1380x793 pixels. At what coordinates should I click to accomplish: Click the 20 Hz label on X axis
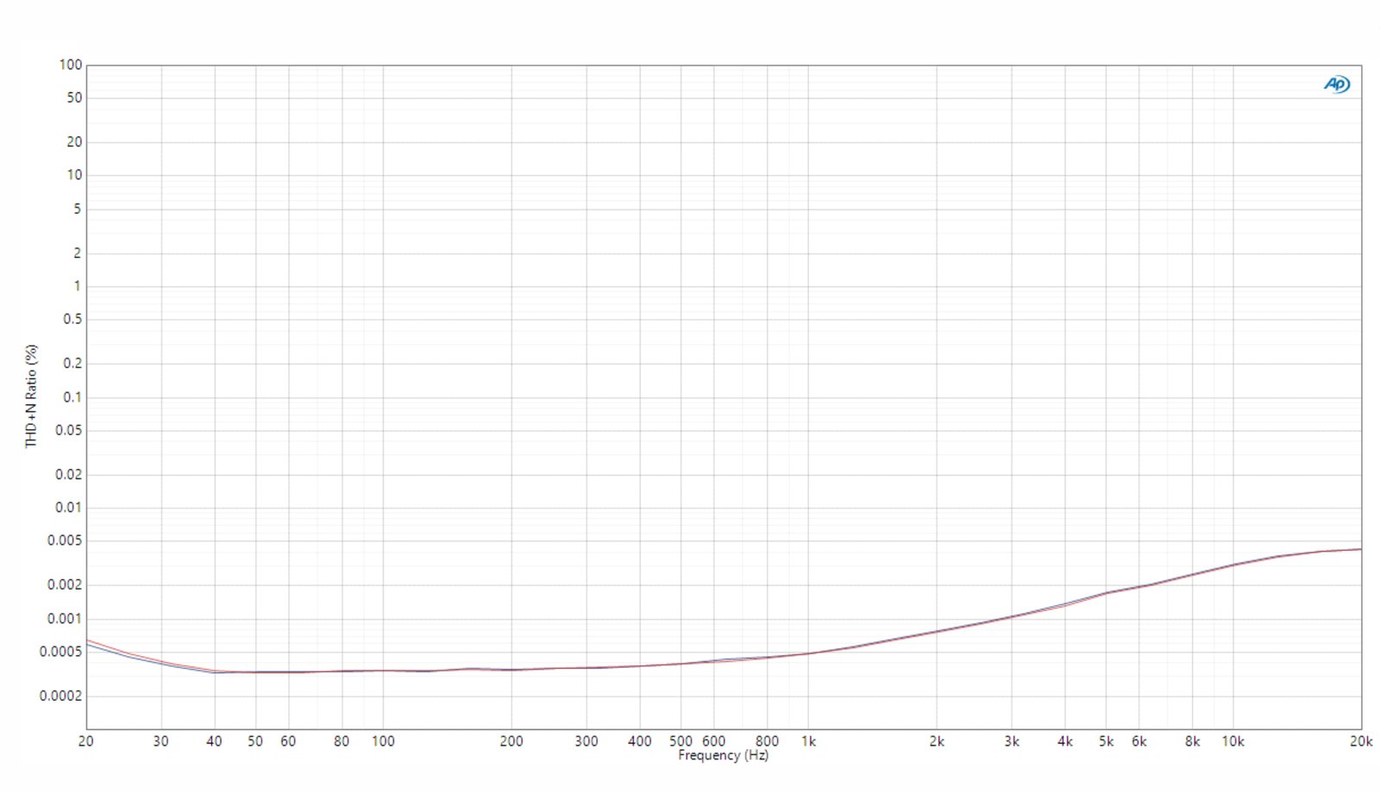(x=86, y=741)
